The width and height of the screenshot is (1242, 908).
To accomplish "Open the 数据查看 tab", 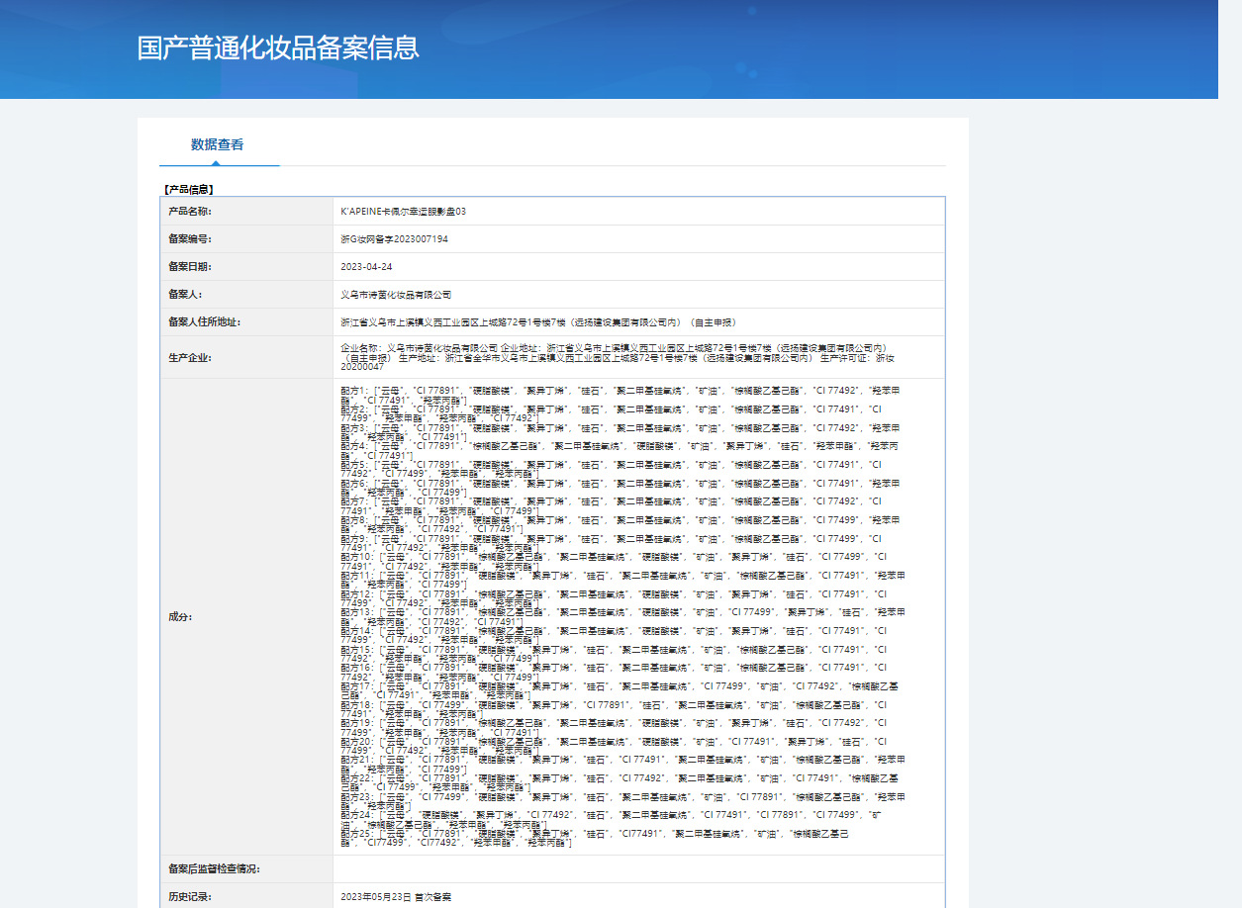I will pos(218,144).
